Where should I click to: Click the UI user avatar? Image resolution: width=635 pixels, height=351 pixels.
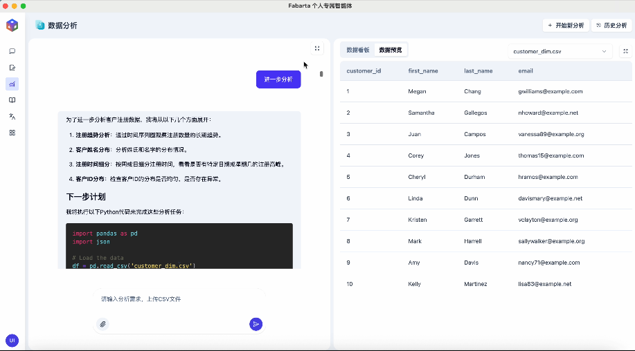pos(12,341)
